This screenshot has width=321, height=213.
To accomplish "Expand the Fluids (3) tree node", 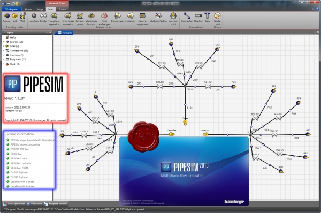I will tap(3, 64).
